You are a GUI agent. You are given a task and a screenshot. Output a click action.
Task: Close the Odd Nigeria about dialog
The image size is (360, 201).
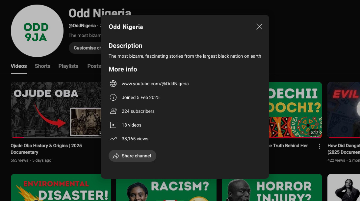click(259, 27)
